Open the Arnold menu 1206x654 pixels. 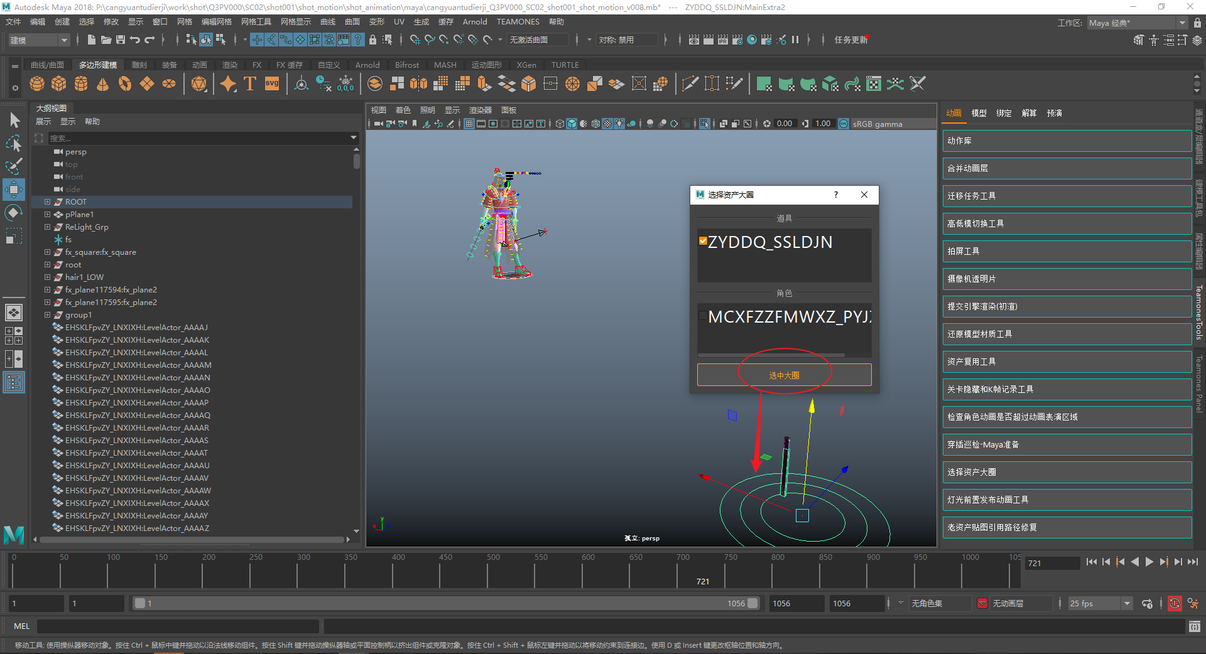(474, 22)
